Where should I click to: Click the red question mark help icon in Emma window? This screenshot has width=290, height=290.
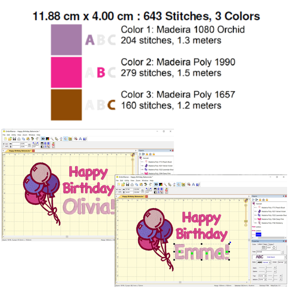[x=166, y=191]
